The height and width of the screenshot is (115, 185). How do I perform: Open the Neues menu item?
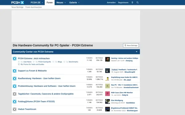pos(60,2)
